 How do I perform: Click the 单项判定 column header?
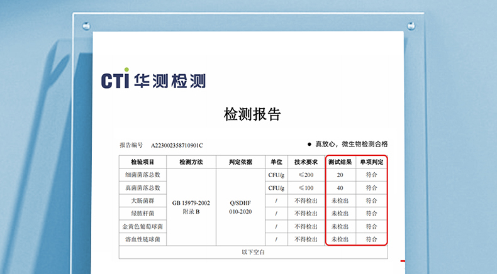click(371, 162)
